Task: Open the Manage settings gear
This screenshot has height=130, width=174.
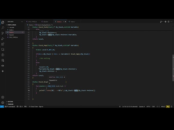Action: point(3,103)
